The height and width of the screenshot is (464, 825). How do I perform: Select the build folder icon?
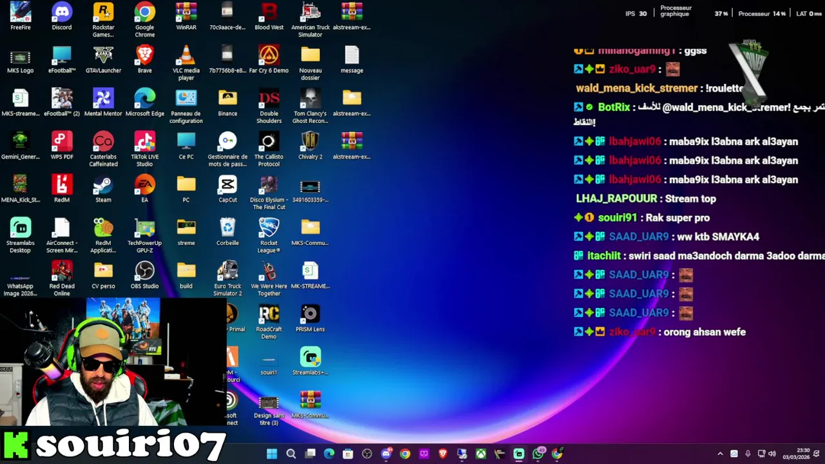tap(186, 275)
